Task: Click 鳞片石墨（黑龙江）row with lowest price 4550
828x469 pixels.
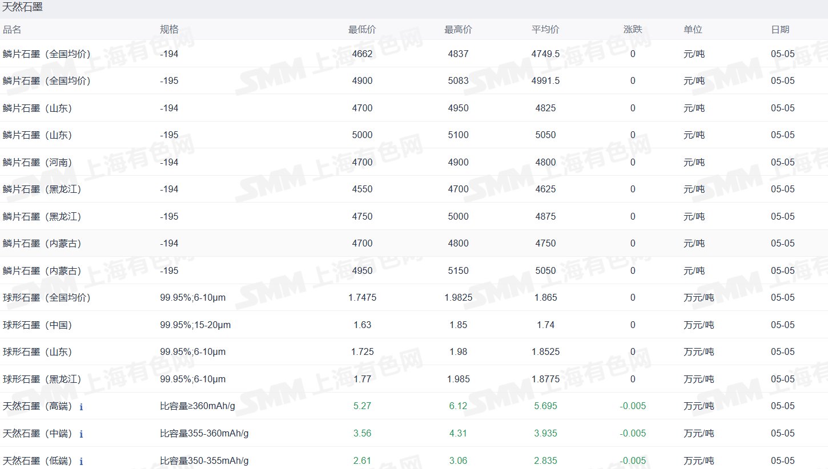Action: pos(414,189)
